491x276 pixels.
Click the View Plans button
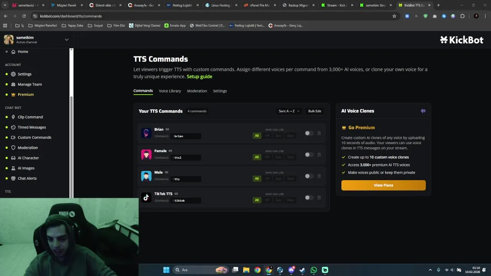(384, 185)
